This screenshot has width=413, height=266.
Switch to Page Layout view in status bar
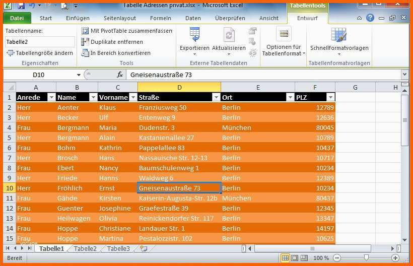point(295,258)
